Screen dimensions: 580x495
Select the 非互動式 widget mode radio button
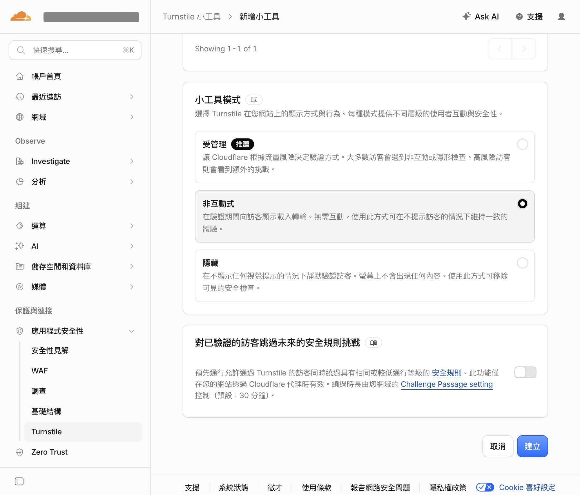point(523,204)
